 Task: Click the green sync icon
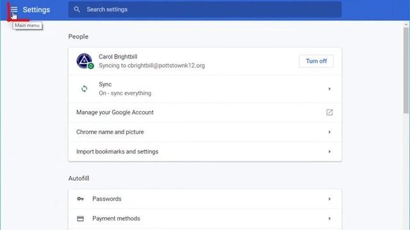[84, 89]
